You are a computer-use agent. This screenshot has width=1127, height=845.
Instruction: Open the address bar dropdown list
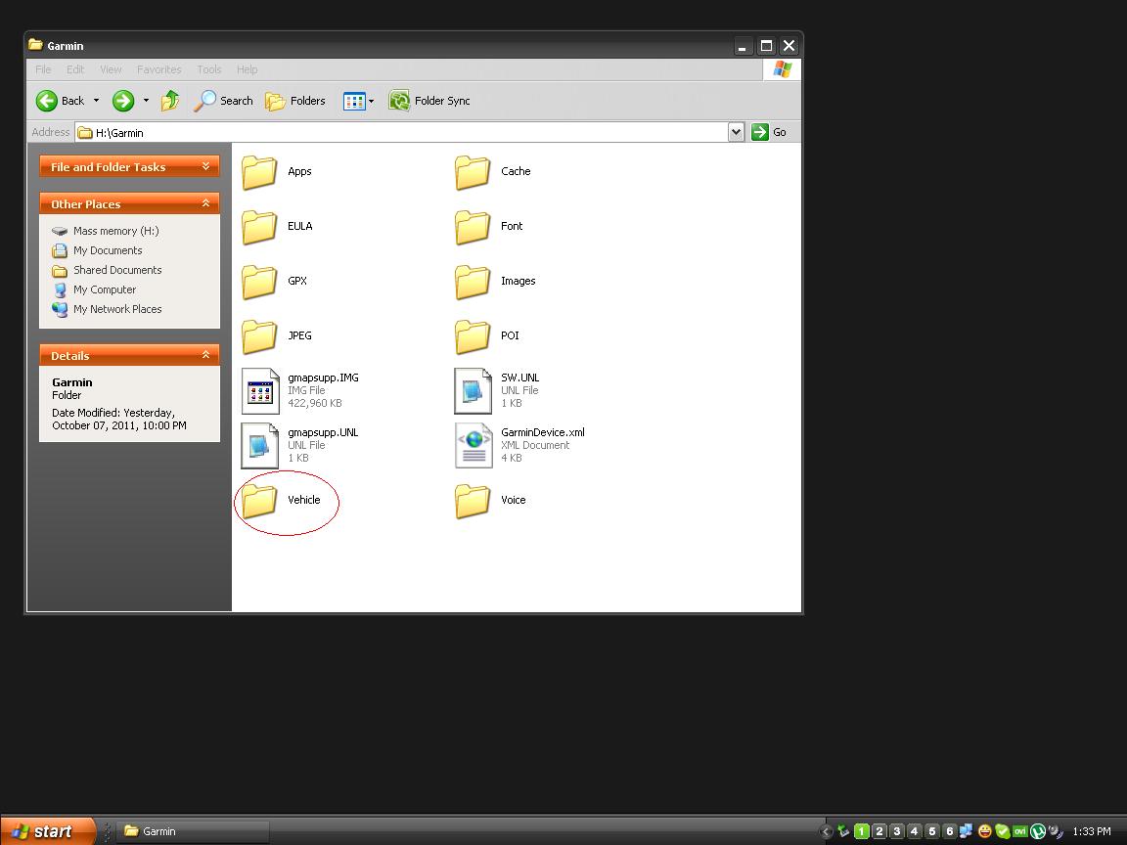(x=736, y=132)
